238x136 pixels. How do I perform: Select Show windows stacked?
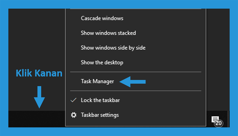(108, 33)
